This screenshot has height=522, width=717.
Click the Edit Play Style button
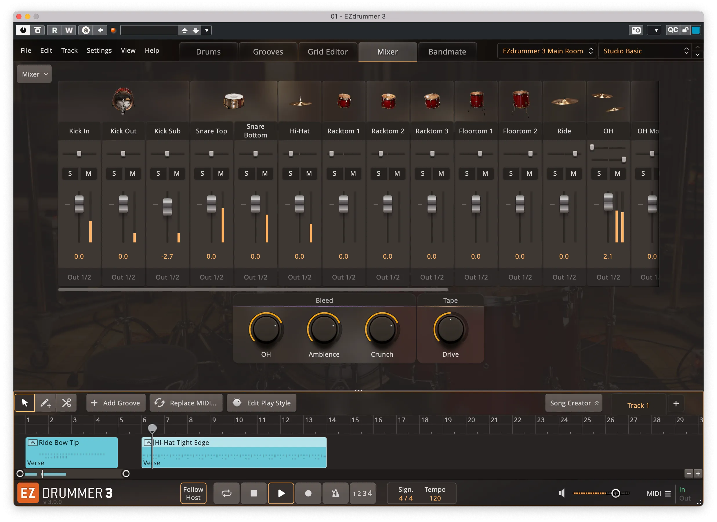coord(261,403)
